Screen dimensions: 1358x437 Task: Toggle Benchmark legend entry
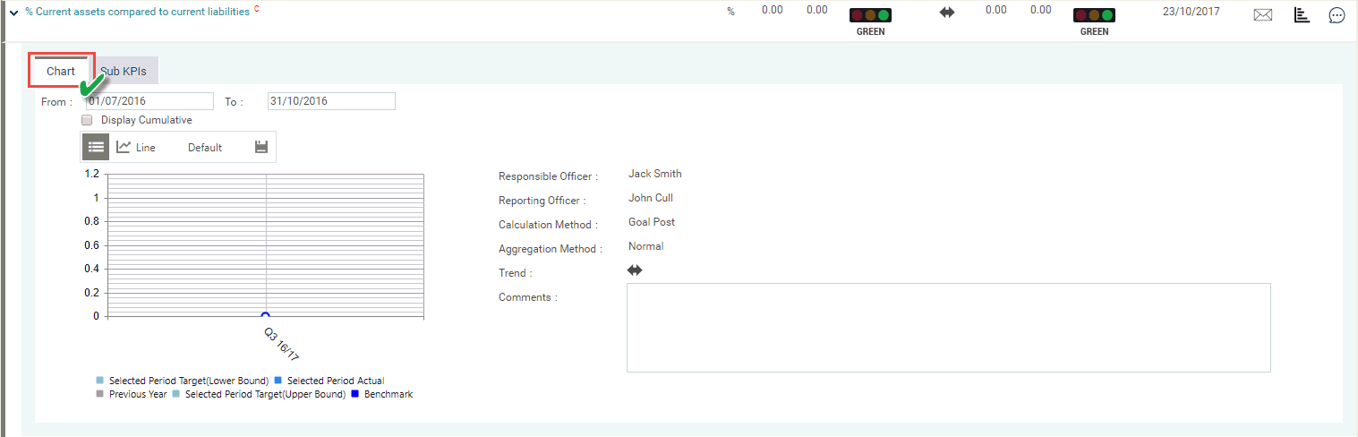[x=382, y=394]
